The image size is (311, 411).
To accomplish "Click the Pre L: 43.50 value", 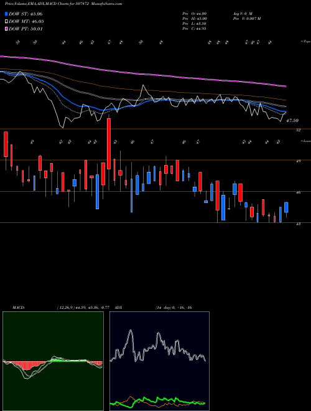I will tap(195, 24).
